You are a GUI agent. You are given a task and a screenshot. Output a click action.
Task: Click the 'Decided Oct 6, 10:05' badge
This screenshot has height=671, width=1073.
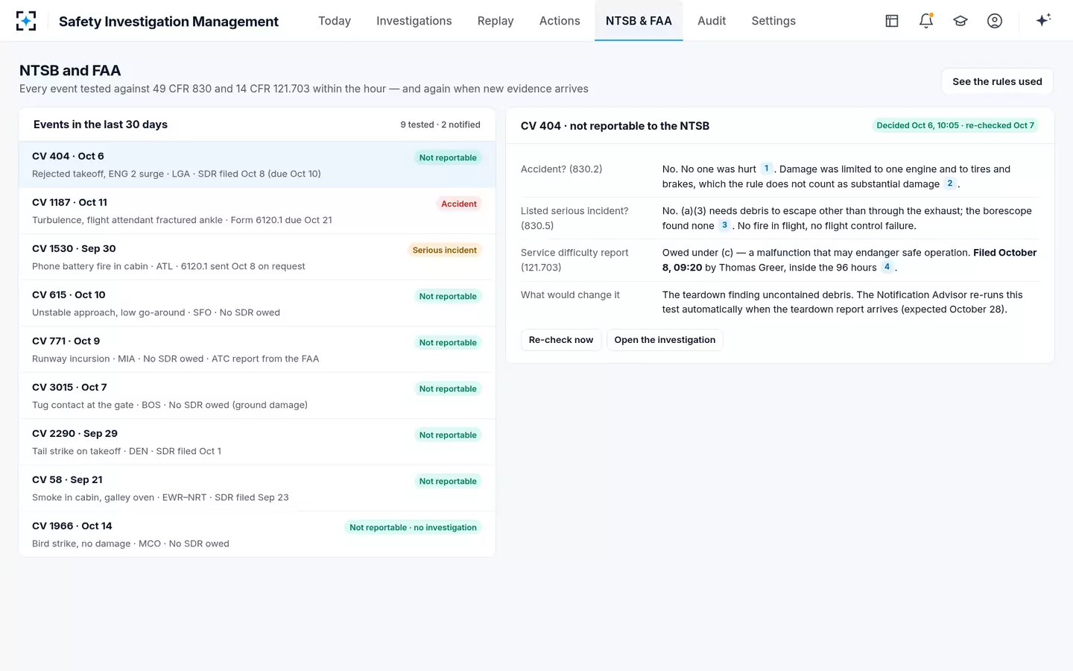coord(955,125)
